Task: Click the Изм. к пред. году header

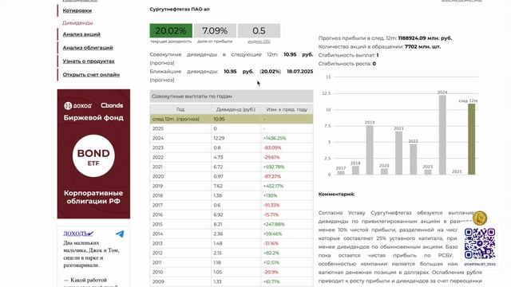Action: [x=287, y=109]
